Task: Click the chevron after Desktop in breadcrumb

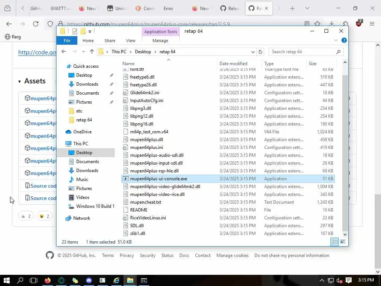Action: point(155,52)
